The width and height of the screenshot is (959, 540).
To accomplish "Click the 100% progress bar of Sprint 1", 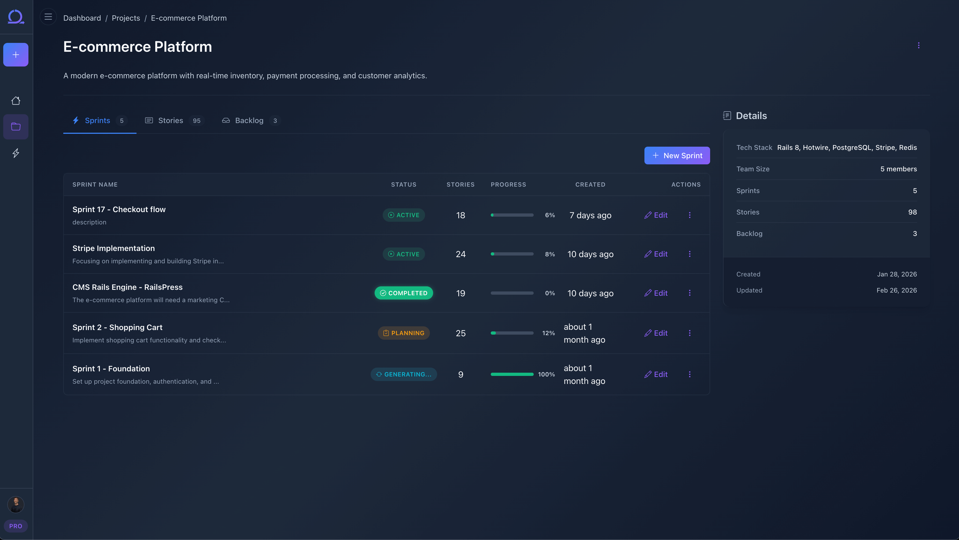I will [512, 374].
